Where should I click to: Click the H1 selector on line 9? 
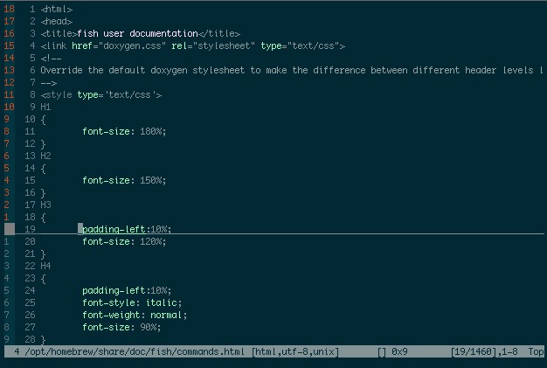45,108
